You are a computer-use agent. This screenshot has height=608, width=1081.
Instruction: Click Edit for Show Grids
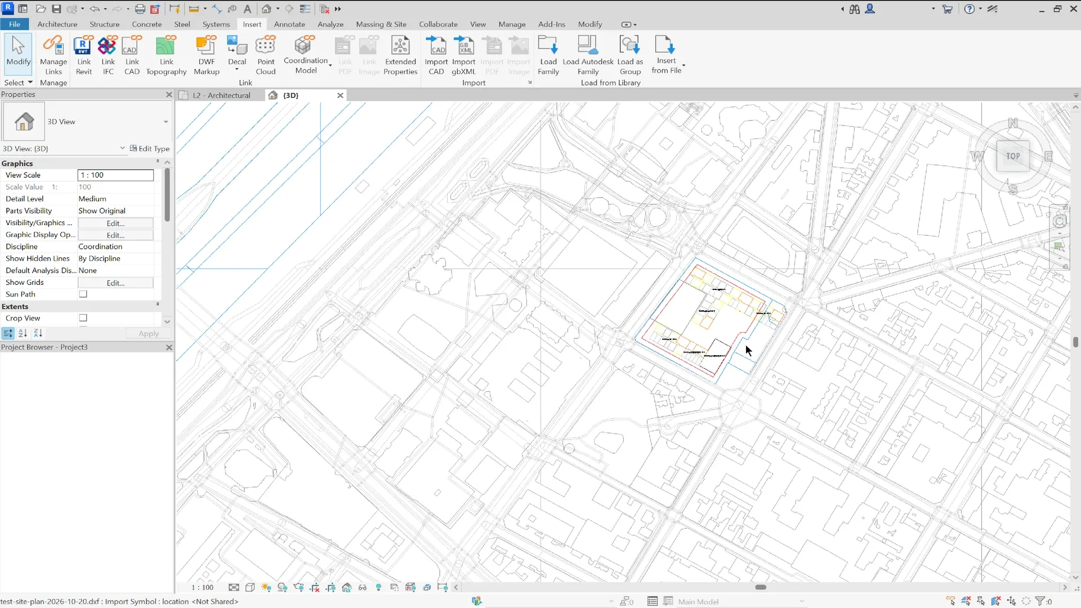tap(115, 283)
